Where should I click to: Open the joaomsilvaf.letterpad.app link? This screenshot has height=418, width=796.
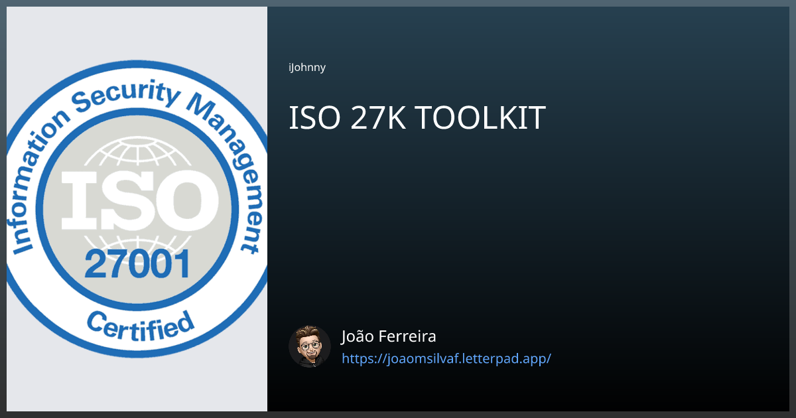[x=446, y=358]
